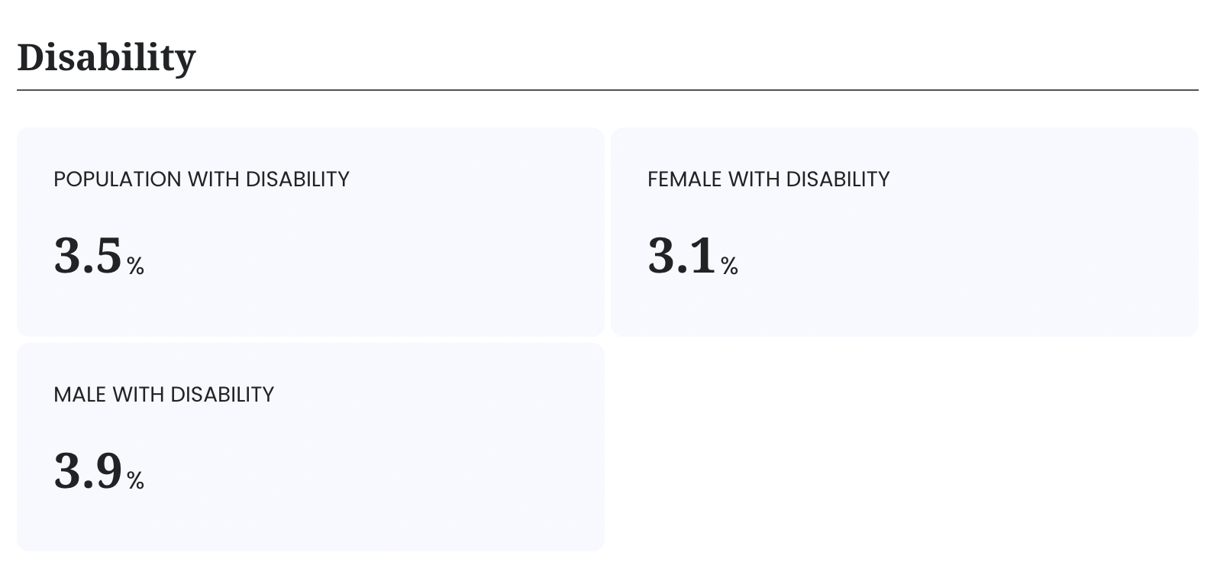Click the word DISABILITY in the Female card label
This screenshot has height=565, width=1217.
point(838,179)
